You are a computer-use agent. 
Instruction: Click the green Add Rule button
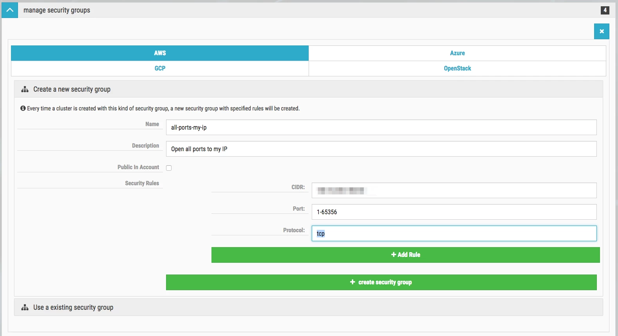coord(406,255)
